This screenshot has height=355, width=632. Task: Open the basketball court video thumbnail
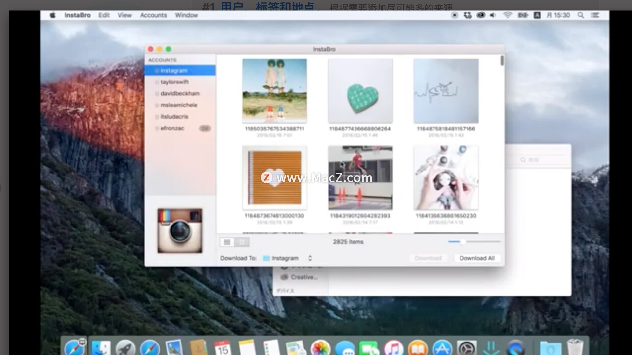click(360, 178)
